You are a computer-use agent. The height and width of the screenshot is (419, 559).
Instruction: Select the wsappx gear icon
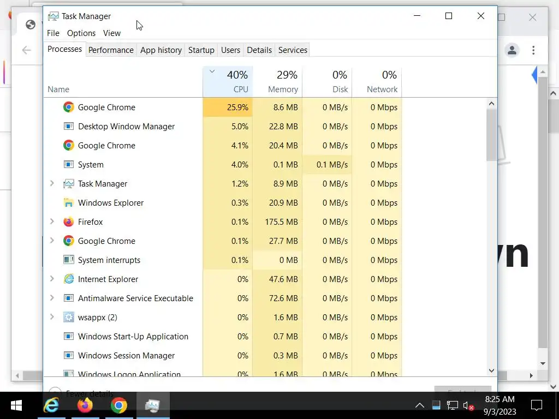(68, 317)
